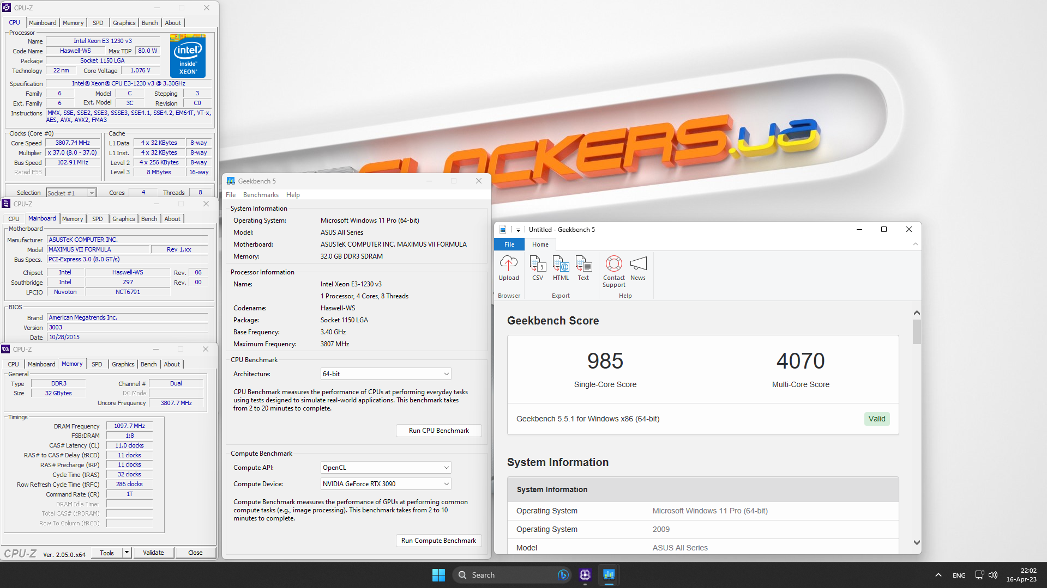
Task: Click the CPU-Z Close button
Action: (x=195, y=553)
